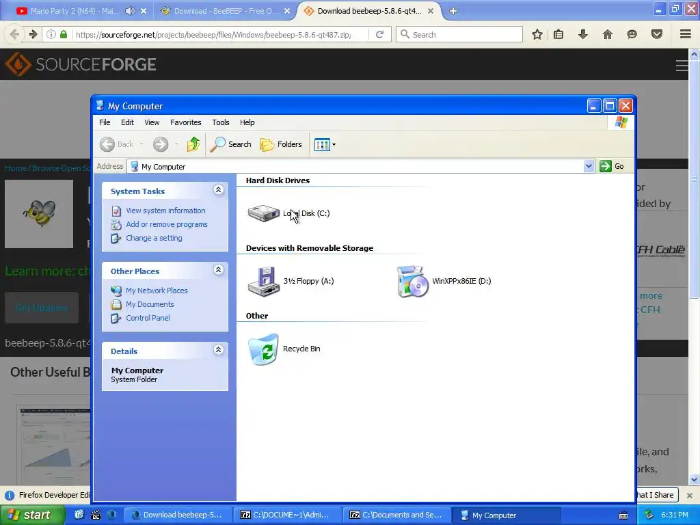Click the Firefox forward arrow
Viewport: 700px width, 525px height.
coord(33,34)
